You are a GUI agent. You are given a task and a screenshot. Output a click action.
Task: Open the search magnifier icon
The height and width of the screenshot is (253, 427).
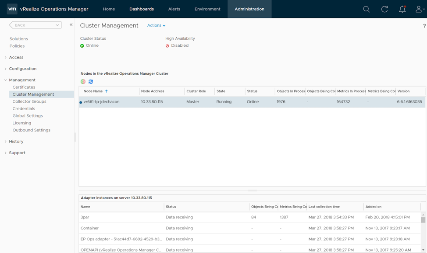[367, 9]
